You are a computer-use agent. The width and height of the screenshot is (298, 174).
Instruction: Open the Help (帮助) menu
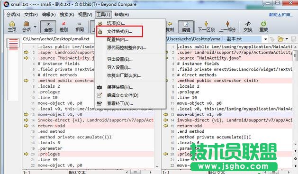pyautogui.click(x=122, y=14)
